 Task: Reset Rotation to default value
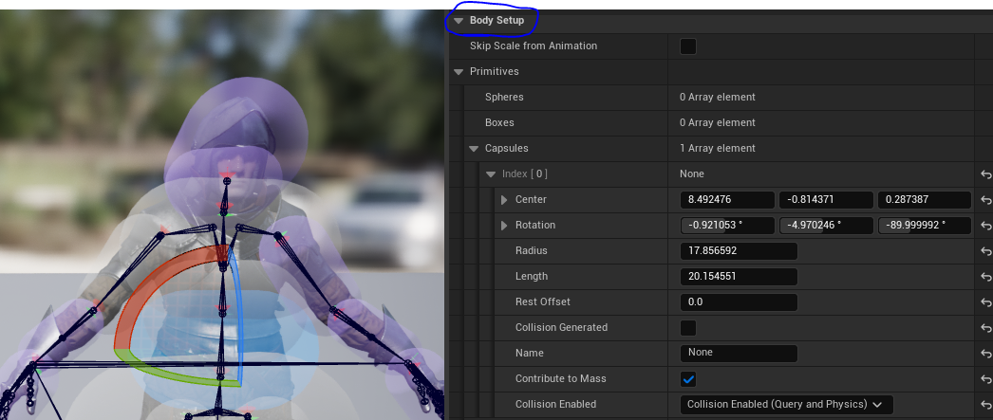[985, 226]
